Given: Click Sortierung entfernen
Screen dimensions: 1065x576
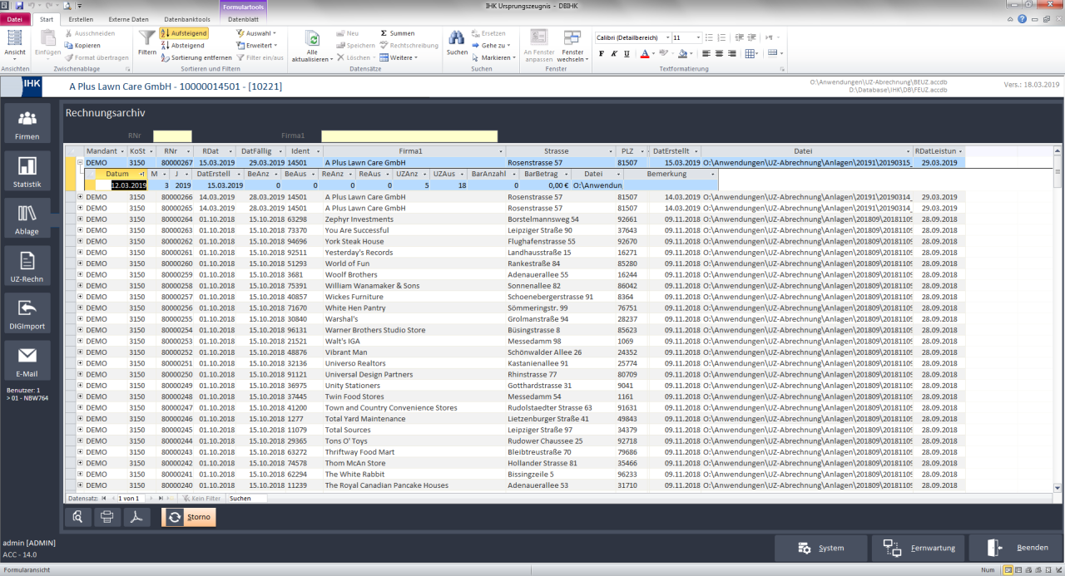Looking at the screenshot, I should point(196,58).
